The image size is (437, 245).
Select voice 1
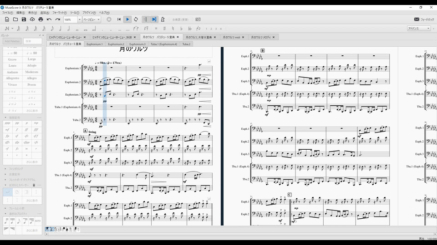click(x=207, y=29)
